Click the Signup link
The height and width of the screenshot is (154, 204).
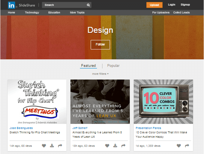pos(185,5)
